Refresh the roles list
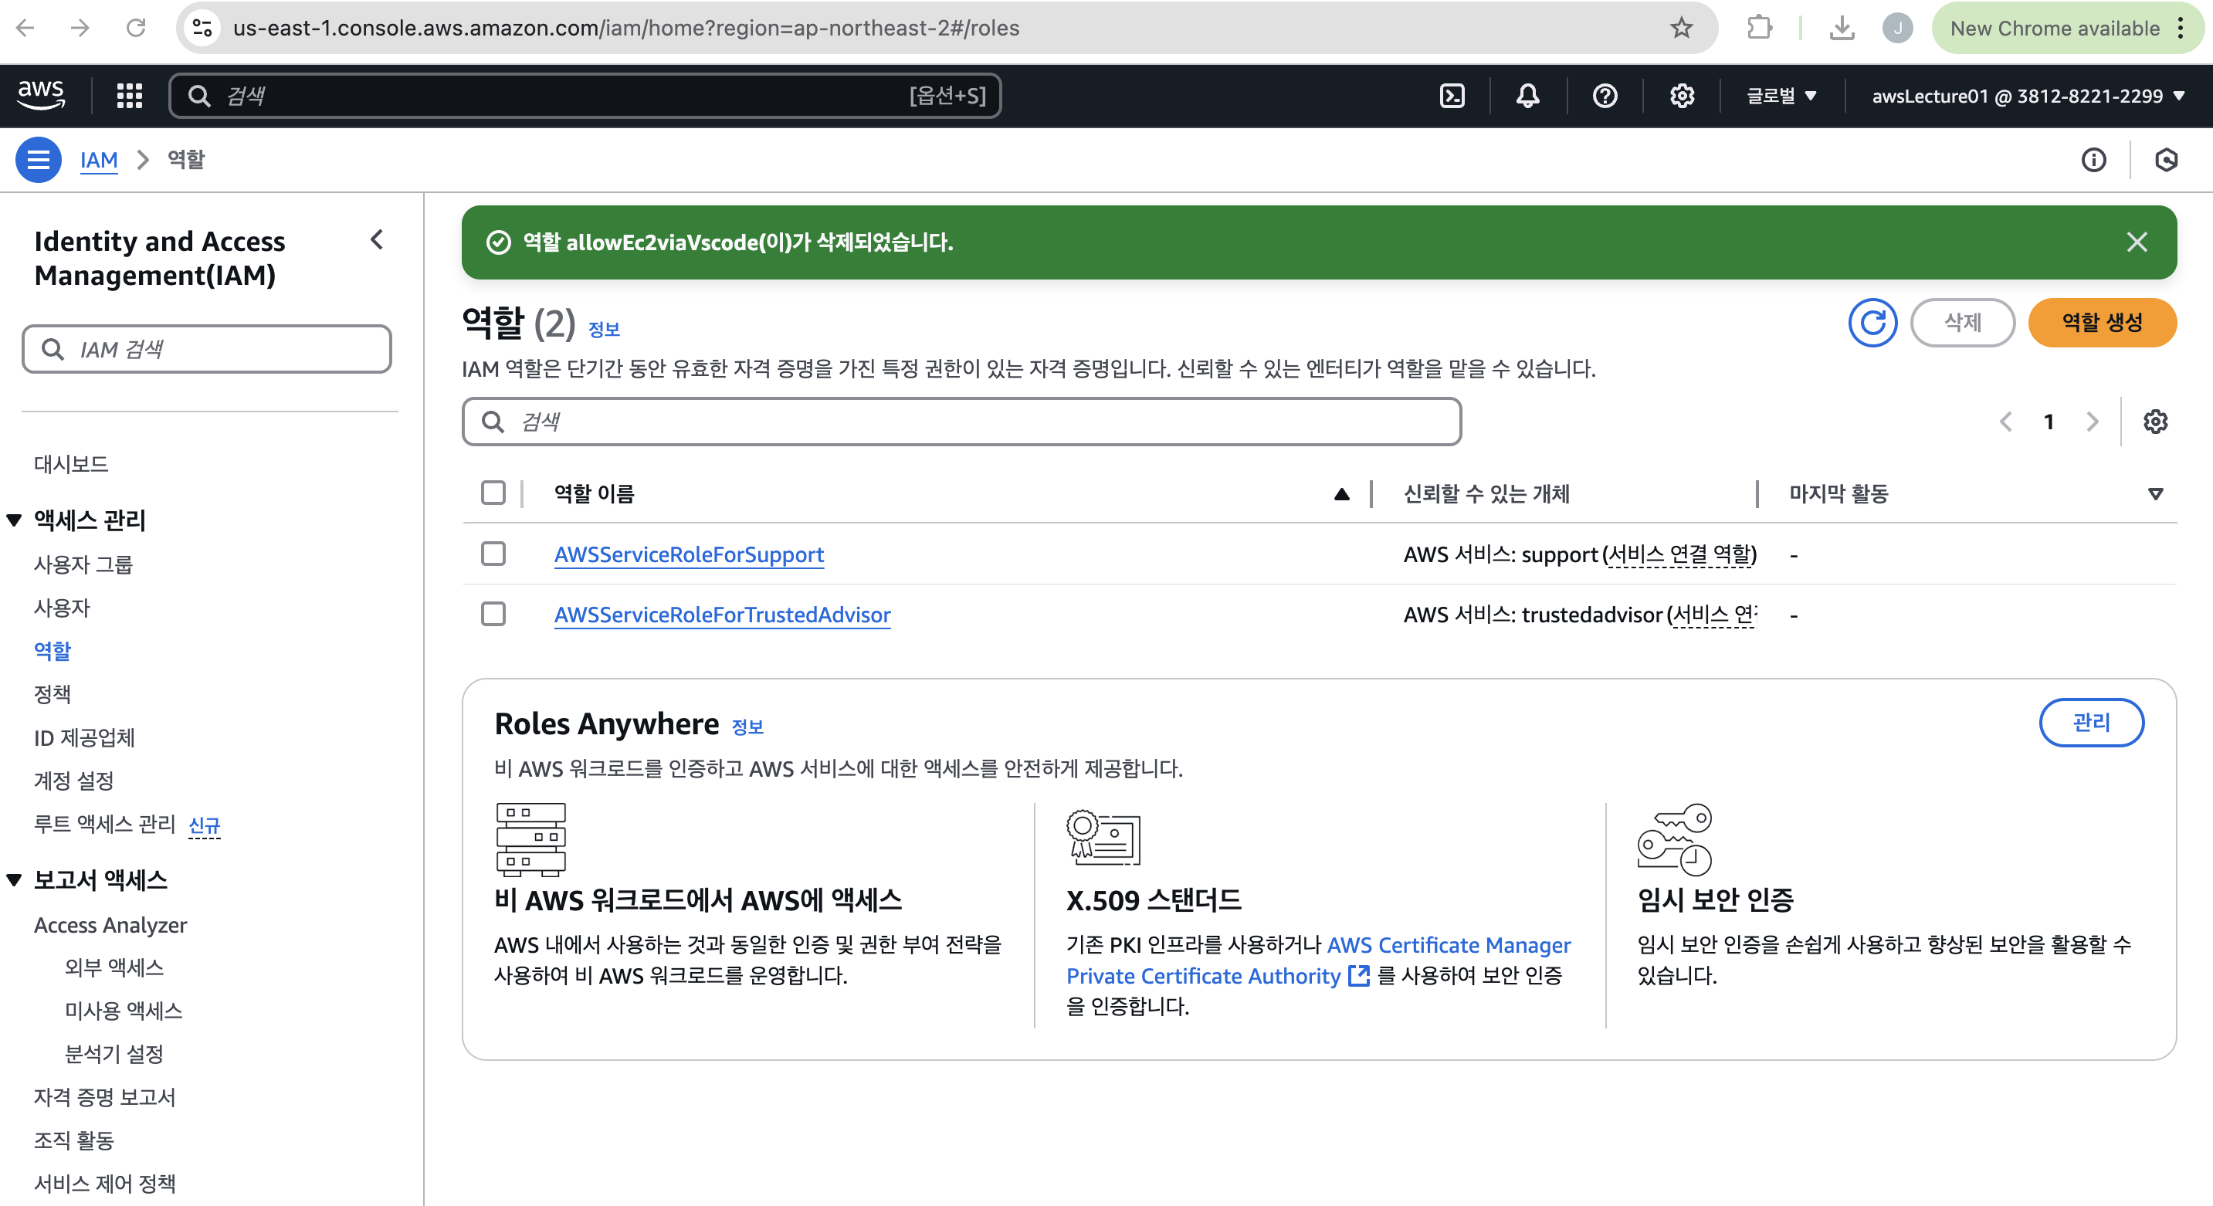The width and height of the screenshot is (2213, 1206). 1872,323
